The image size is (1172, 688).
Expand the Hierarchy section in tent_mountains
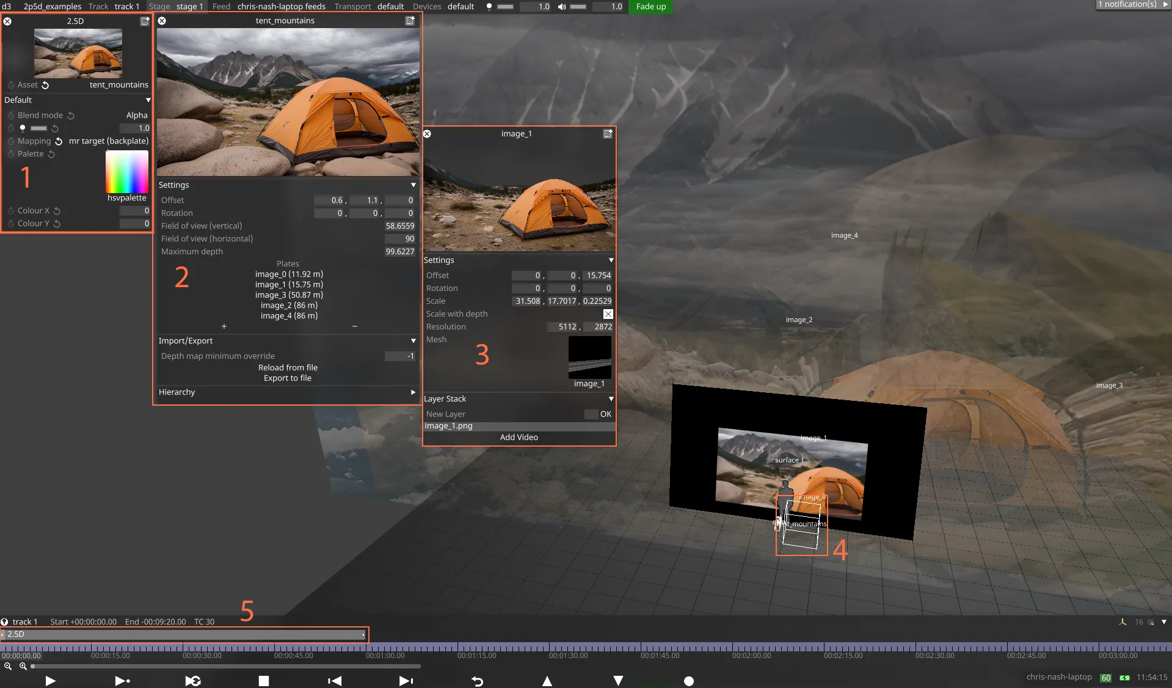[413, 392]
